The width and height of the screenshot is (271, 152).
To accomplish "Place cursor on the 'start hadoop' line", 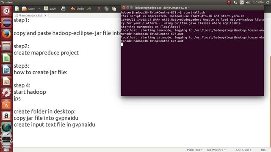I will pos(30,92).
